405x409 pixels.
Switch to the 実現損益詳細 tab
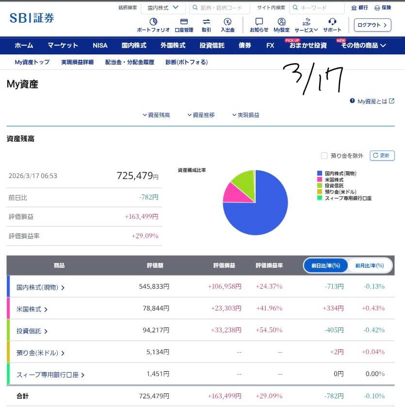point(77,62)
